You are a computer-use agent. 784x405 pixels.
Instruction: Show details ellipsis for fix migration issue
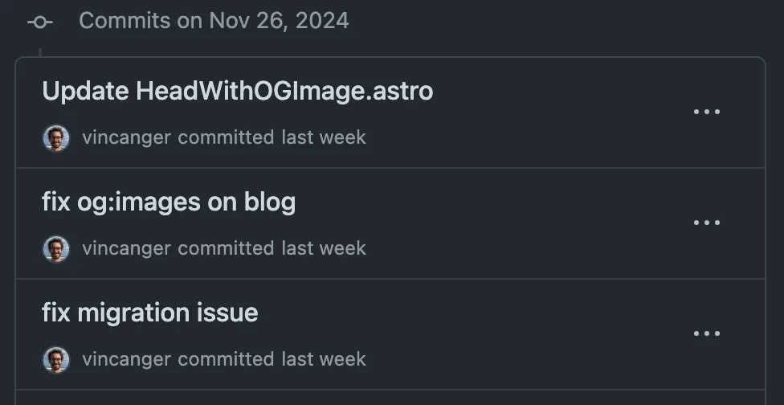[x=706, y=333]
